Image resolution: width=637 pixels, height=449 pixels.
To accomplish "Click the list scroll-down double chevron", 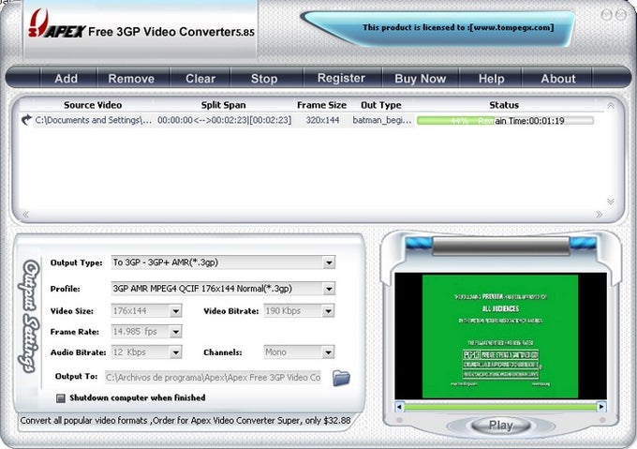I will (x=610, y=202).
